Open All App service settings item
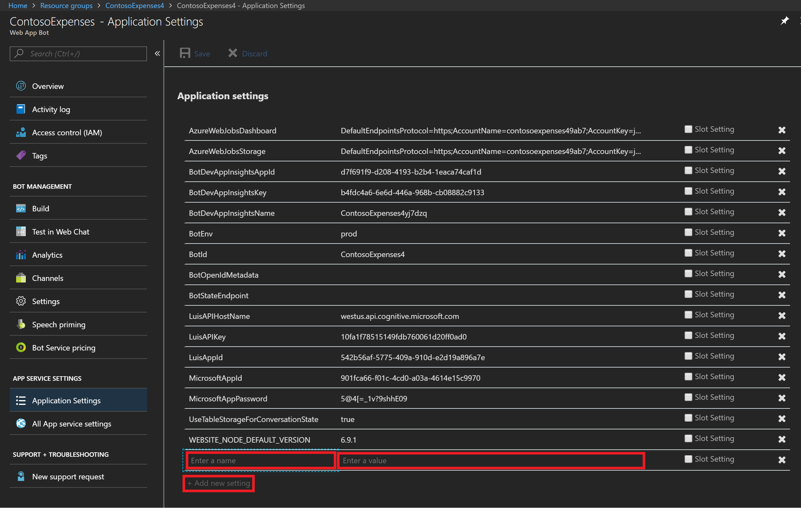801x508 pixels. (78, 424)
